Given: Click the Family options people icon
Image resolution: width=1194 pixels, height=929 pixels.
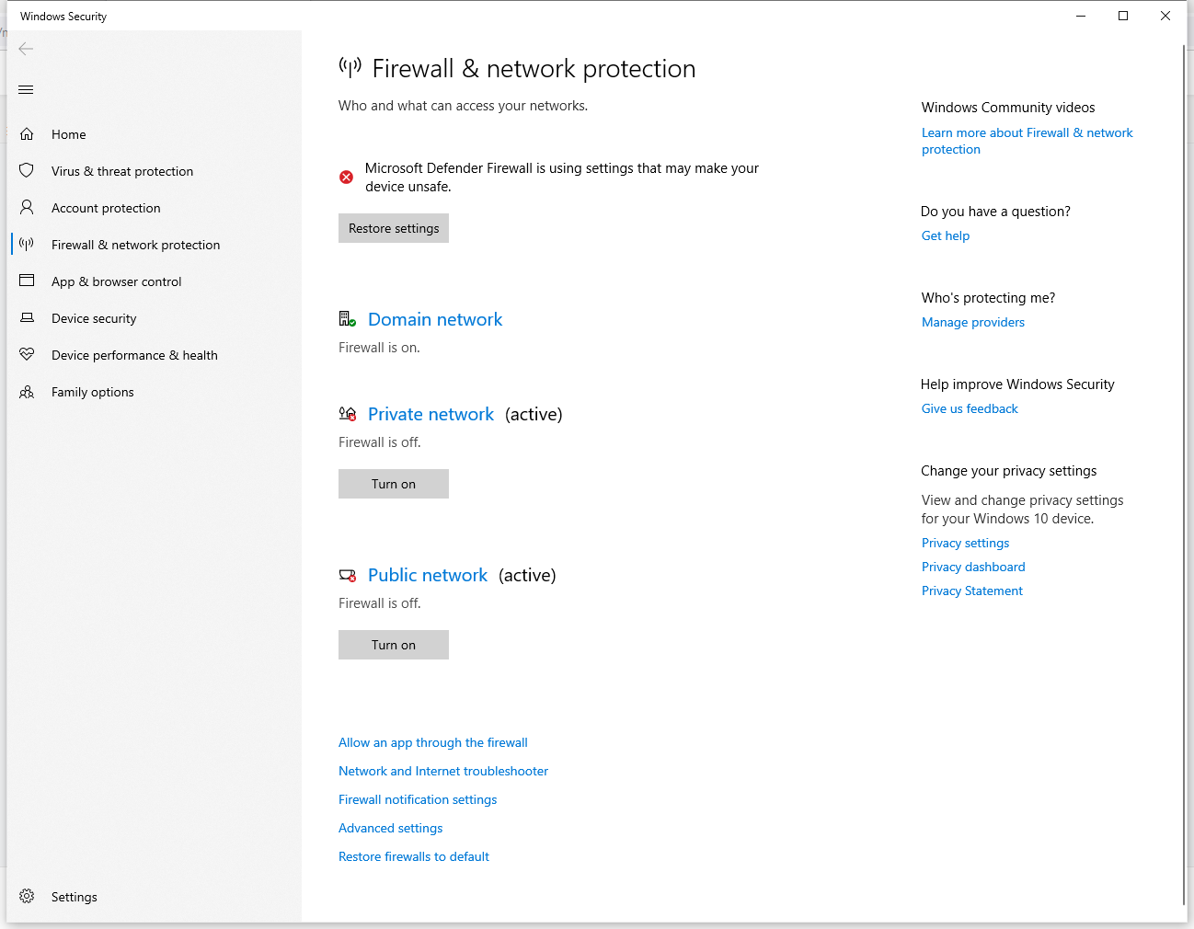Looking at the screenshot, I should click(x=27, y=392).
